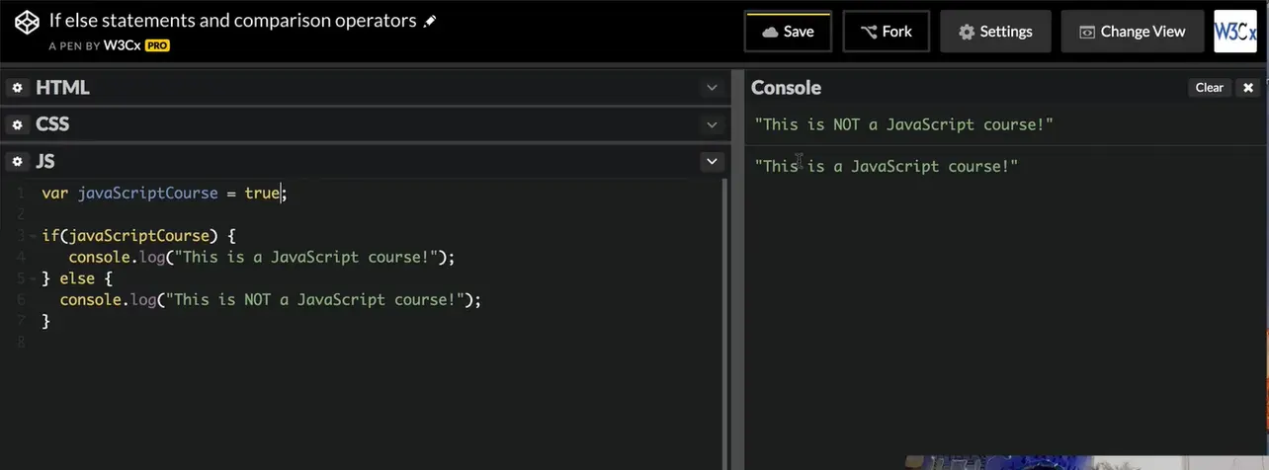This screenshot has width=1269, height=470.
Task: Fold the else block on line 5
Action: point(32,278)
